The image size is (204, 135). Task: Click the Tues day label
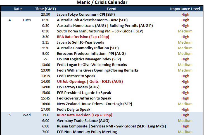click(27, 20)
